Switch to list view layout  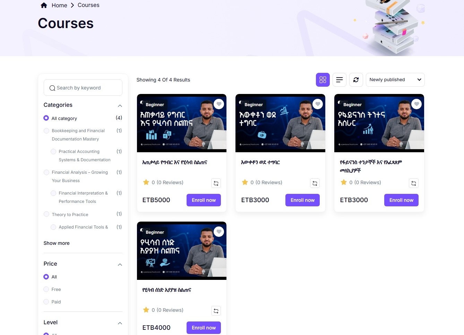tap(339, 80)
